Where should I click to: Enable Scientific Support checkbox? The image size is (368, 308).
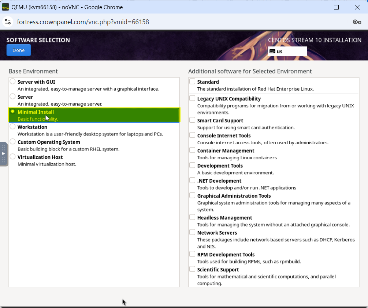click(192, 269)
